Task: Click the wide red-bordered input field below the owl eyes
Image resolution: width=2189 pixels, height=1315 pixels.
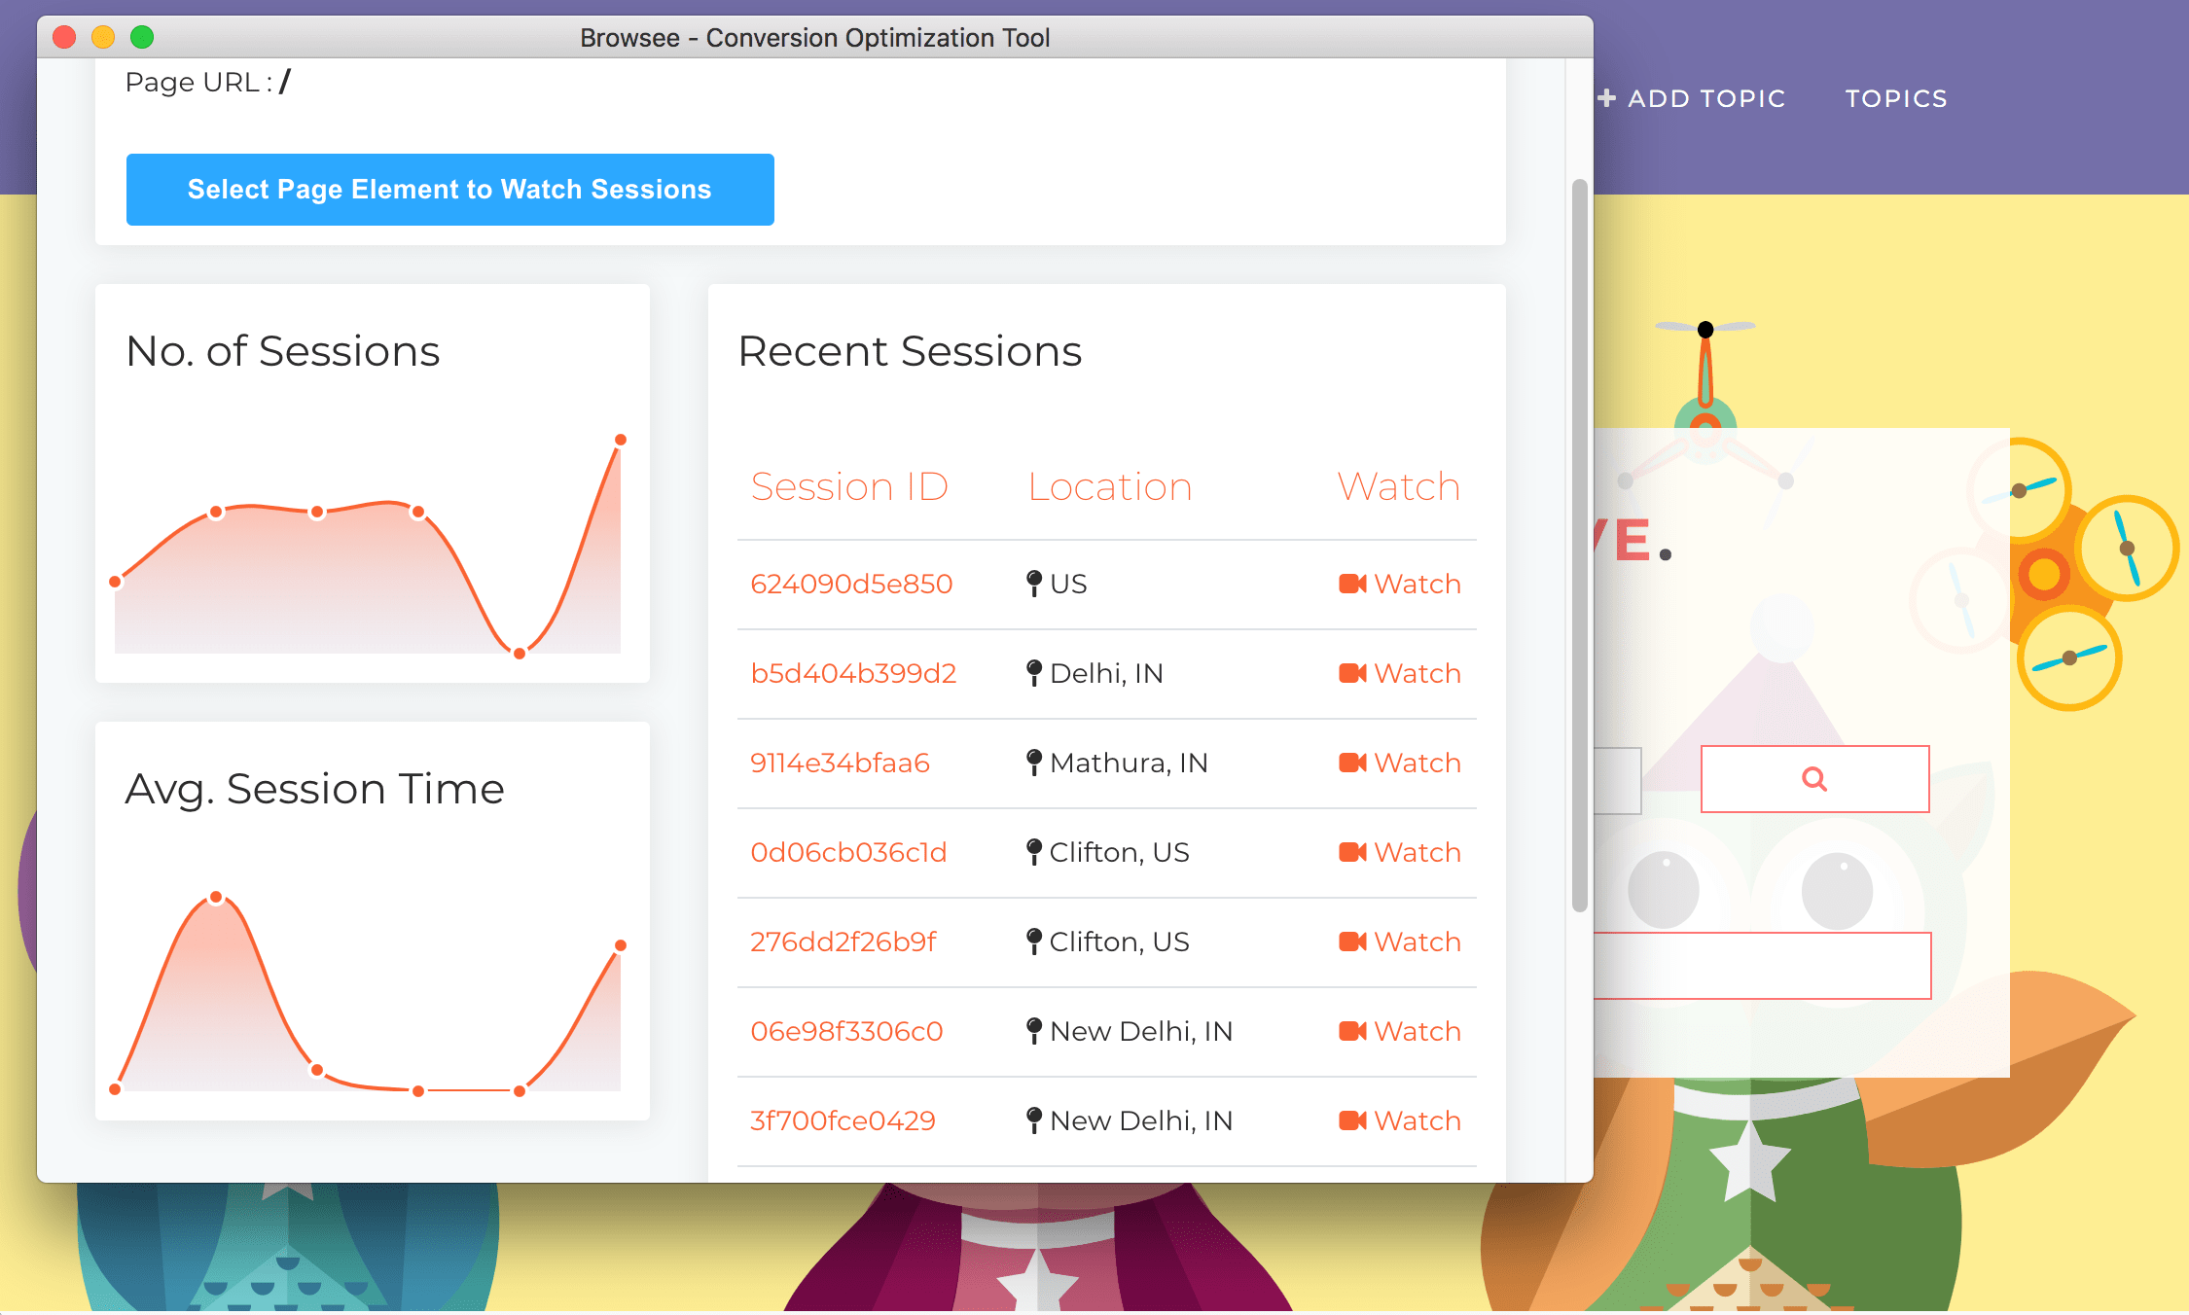Action: coord(1761,966)
